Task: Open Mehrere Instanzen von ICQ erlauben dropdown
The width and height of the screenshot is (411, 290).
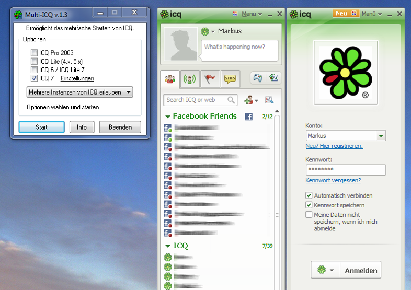Action: pyautogui.click(x=79, y=92)
